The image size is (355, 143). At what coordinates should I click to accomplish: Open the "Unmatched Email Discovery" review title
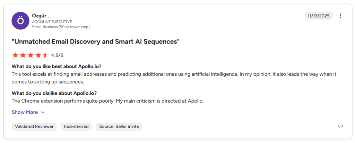96,42
